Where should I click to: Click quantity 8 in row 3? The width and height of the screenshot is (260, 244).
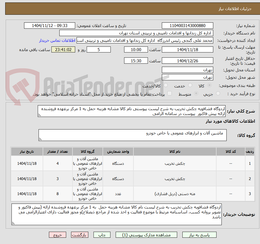coord(57,194)
